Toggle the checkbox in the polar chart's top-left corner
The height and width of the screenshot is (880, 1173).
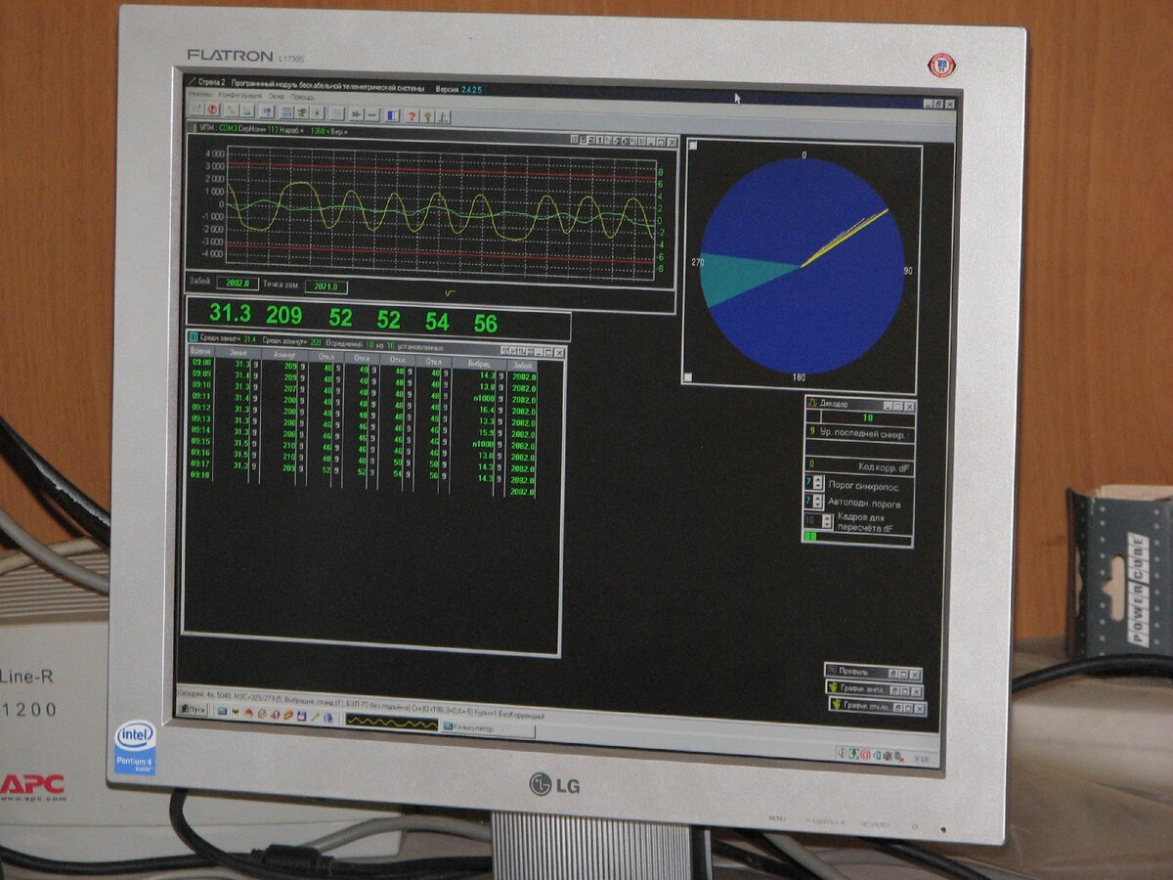(x=692, y=146)
